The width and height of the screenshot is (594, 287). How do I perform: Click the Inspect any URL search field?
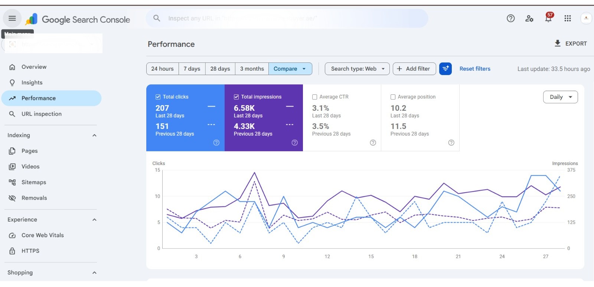tap(287, 18)
